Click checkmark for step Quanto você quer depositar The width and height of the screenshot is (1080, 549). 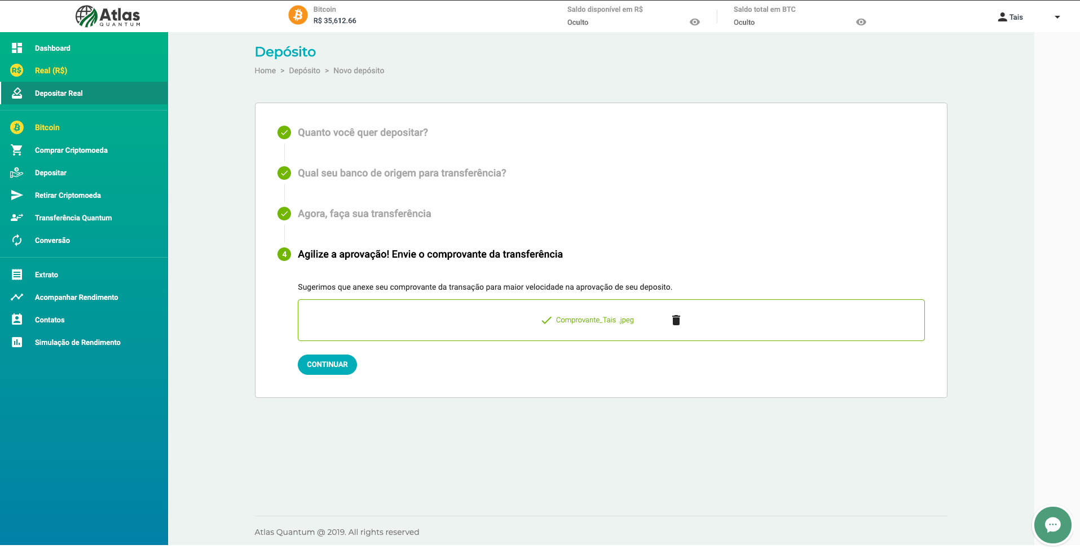click(284, 132)
